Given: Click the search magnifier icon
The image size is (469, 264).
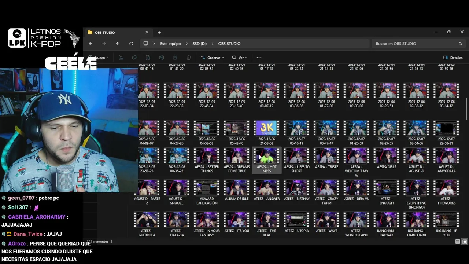Looking at the screenshot, I should click(461, 44).
